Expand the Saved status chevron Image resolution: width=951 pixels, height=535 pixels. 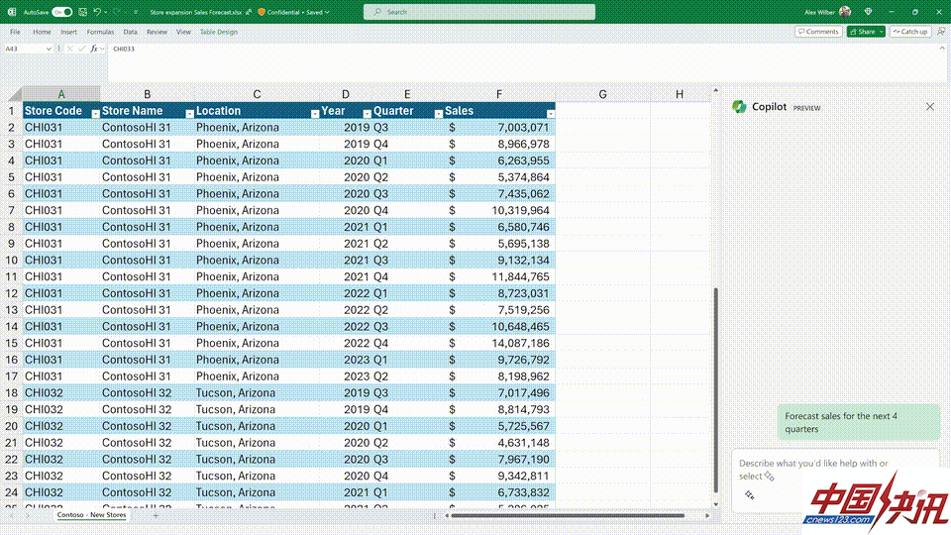[328, 12]
